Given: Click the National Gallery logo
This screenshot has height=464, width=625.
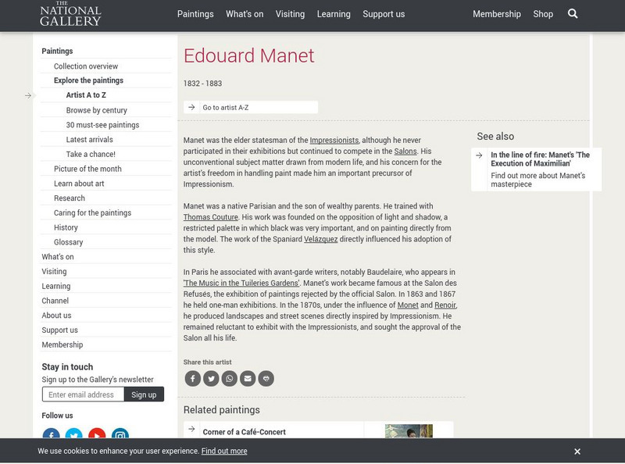Looking at the screenshot, I should (x=70, y=13).
